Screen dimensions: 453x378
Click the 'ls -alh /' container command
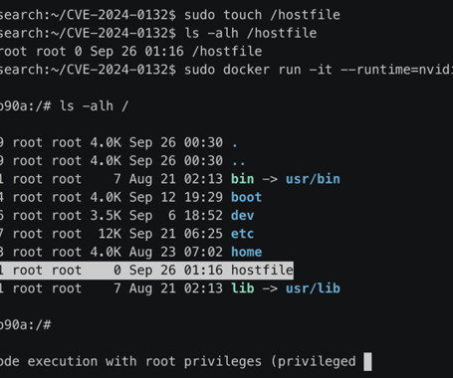pyautogui.click(x=94, y=106)
